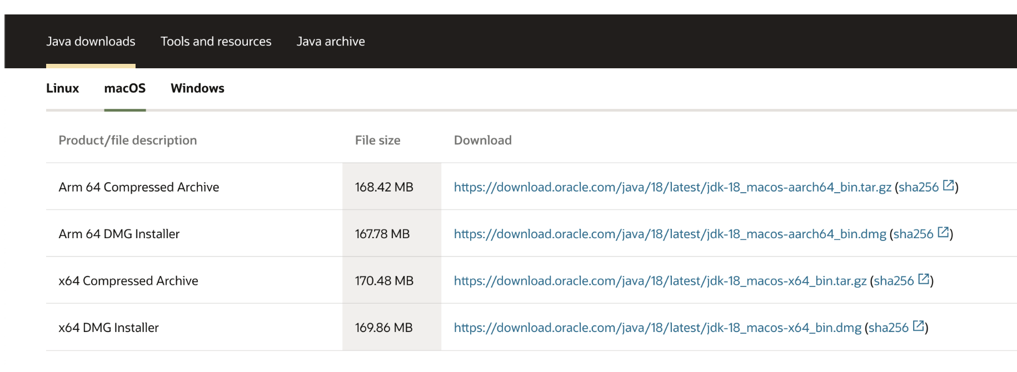This screenshot has height=372, width=1017.
Task: Download the macOS aarch64 tar.gz archive link
Action: click(x=672, y=187)
